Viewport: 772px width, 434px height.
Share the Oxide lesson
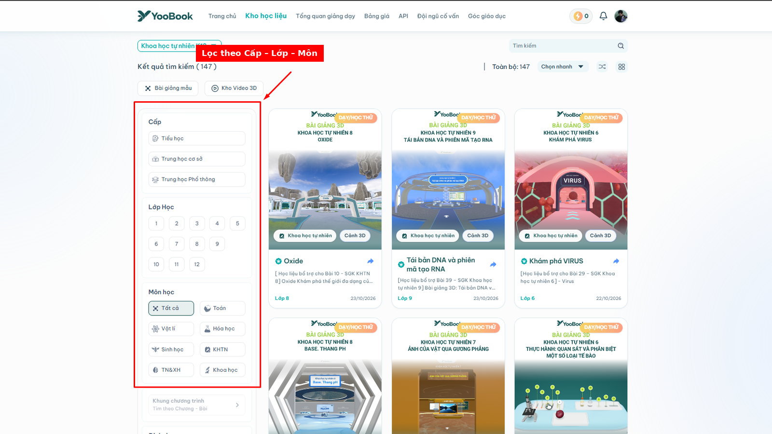371,261
